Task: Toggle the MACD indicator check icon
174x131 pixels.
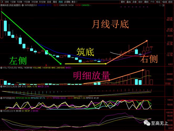Action: [1, 86]
